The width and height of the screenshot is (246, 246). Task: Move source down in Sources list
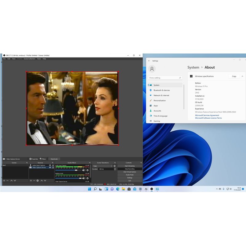pos(45,181)
